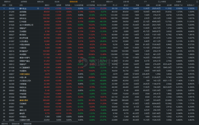This screenshot has height=125, width=199.
Task: Expand the dropdown arrow next to 主板H股
Action: [x=134, y=2]
